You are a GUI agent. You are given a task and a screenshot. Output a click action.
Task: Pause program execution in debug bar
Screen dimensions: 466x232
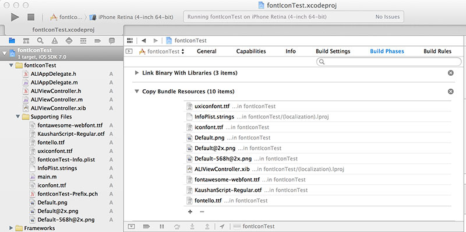click(x=162, y=226)
